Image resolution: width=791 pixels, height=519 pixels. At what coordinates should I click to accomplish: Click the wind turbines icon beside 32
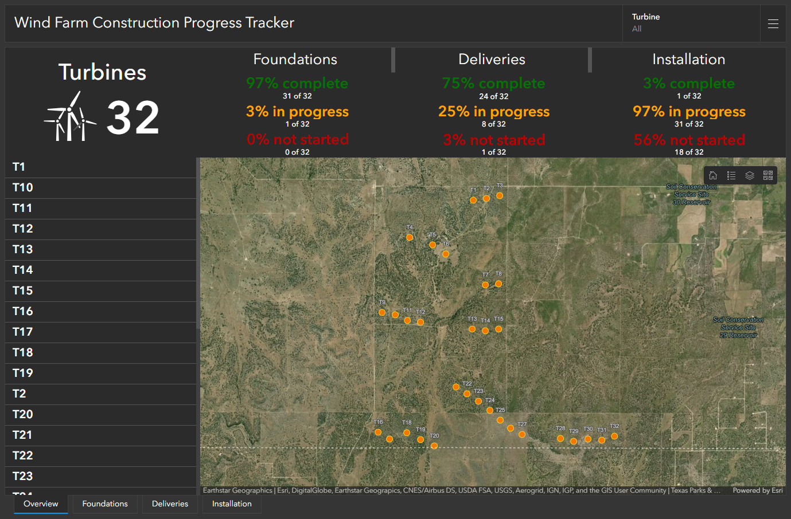tap(70, 117)
